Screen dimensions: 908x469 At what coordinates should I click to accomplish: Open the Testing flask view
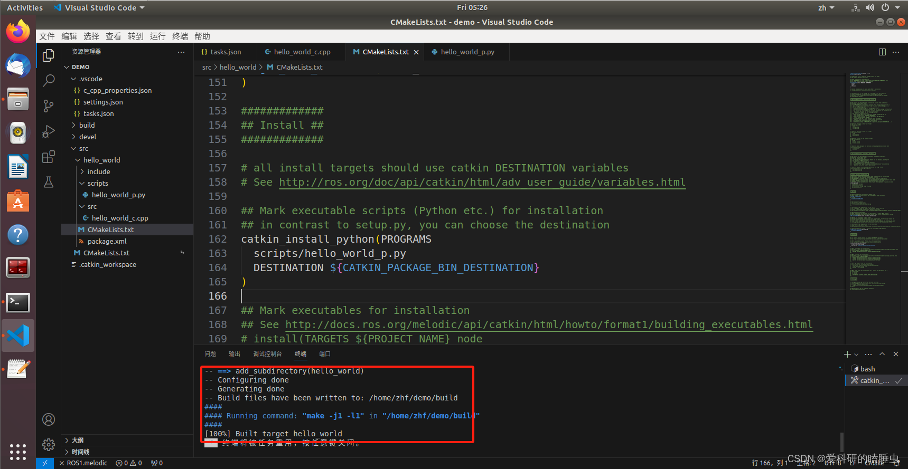tap(49, 183)
